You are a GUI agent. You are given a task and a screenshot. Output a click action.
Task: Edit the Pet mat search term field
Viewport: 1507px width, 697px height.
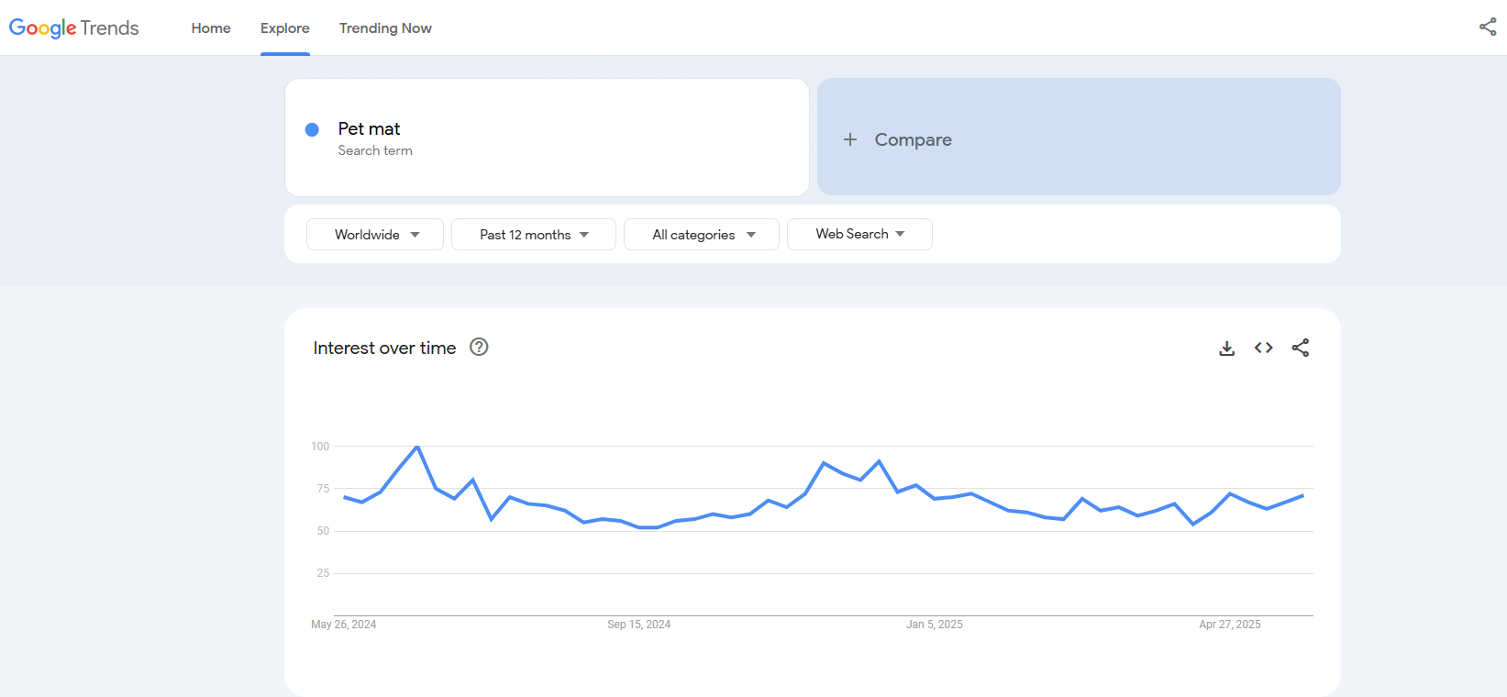[547, 138]
